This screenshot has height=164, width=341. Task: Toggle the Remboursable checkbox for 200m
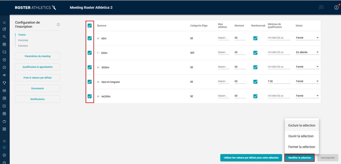255,53
